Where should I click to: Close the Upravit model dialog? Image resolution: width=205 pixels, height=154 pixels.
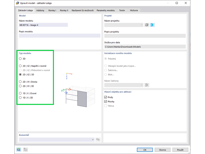[x=186, y=3]
